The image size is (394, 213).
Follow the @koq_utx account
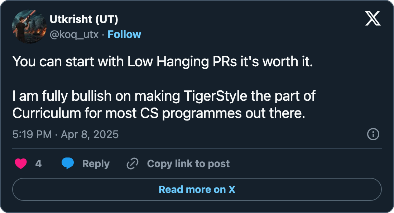pyautogui.click(x=124, y=34)
